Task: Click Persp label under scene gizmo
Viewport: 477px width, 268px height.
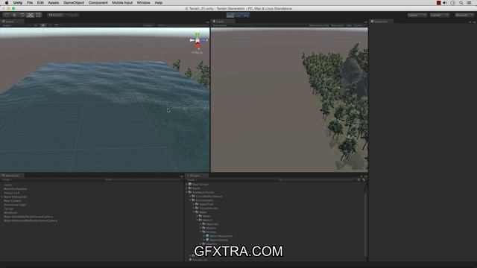Action: coord(198,53)
